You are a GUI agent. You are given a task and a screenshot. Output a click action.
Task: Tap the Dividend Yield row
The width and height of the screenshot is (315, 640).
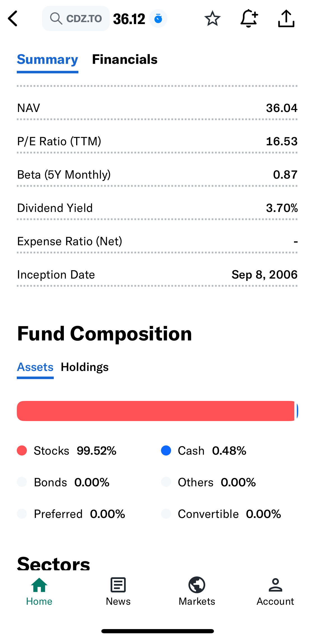157,208
